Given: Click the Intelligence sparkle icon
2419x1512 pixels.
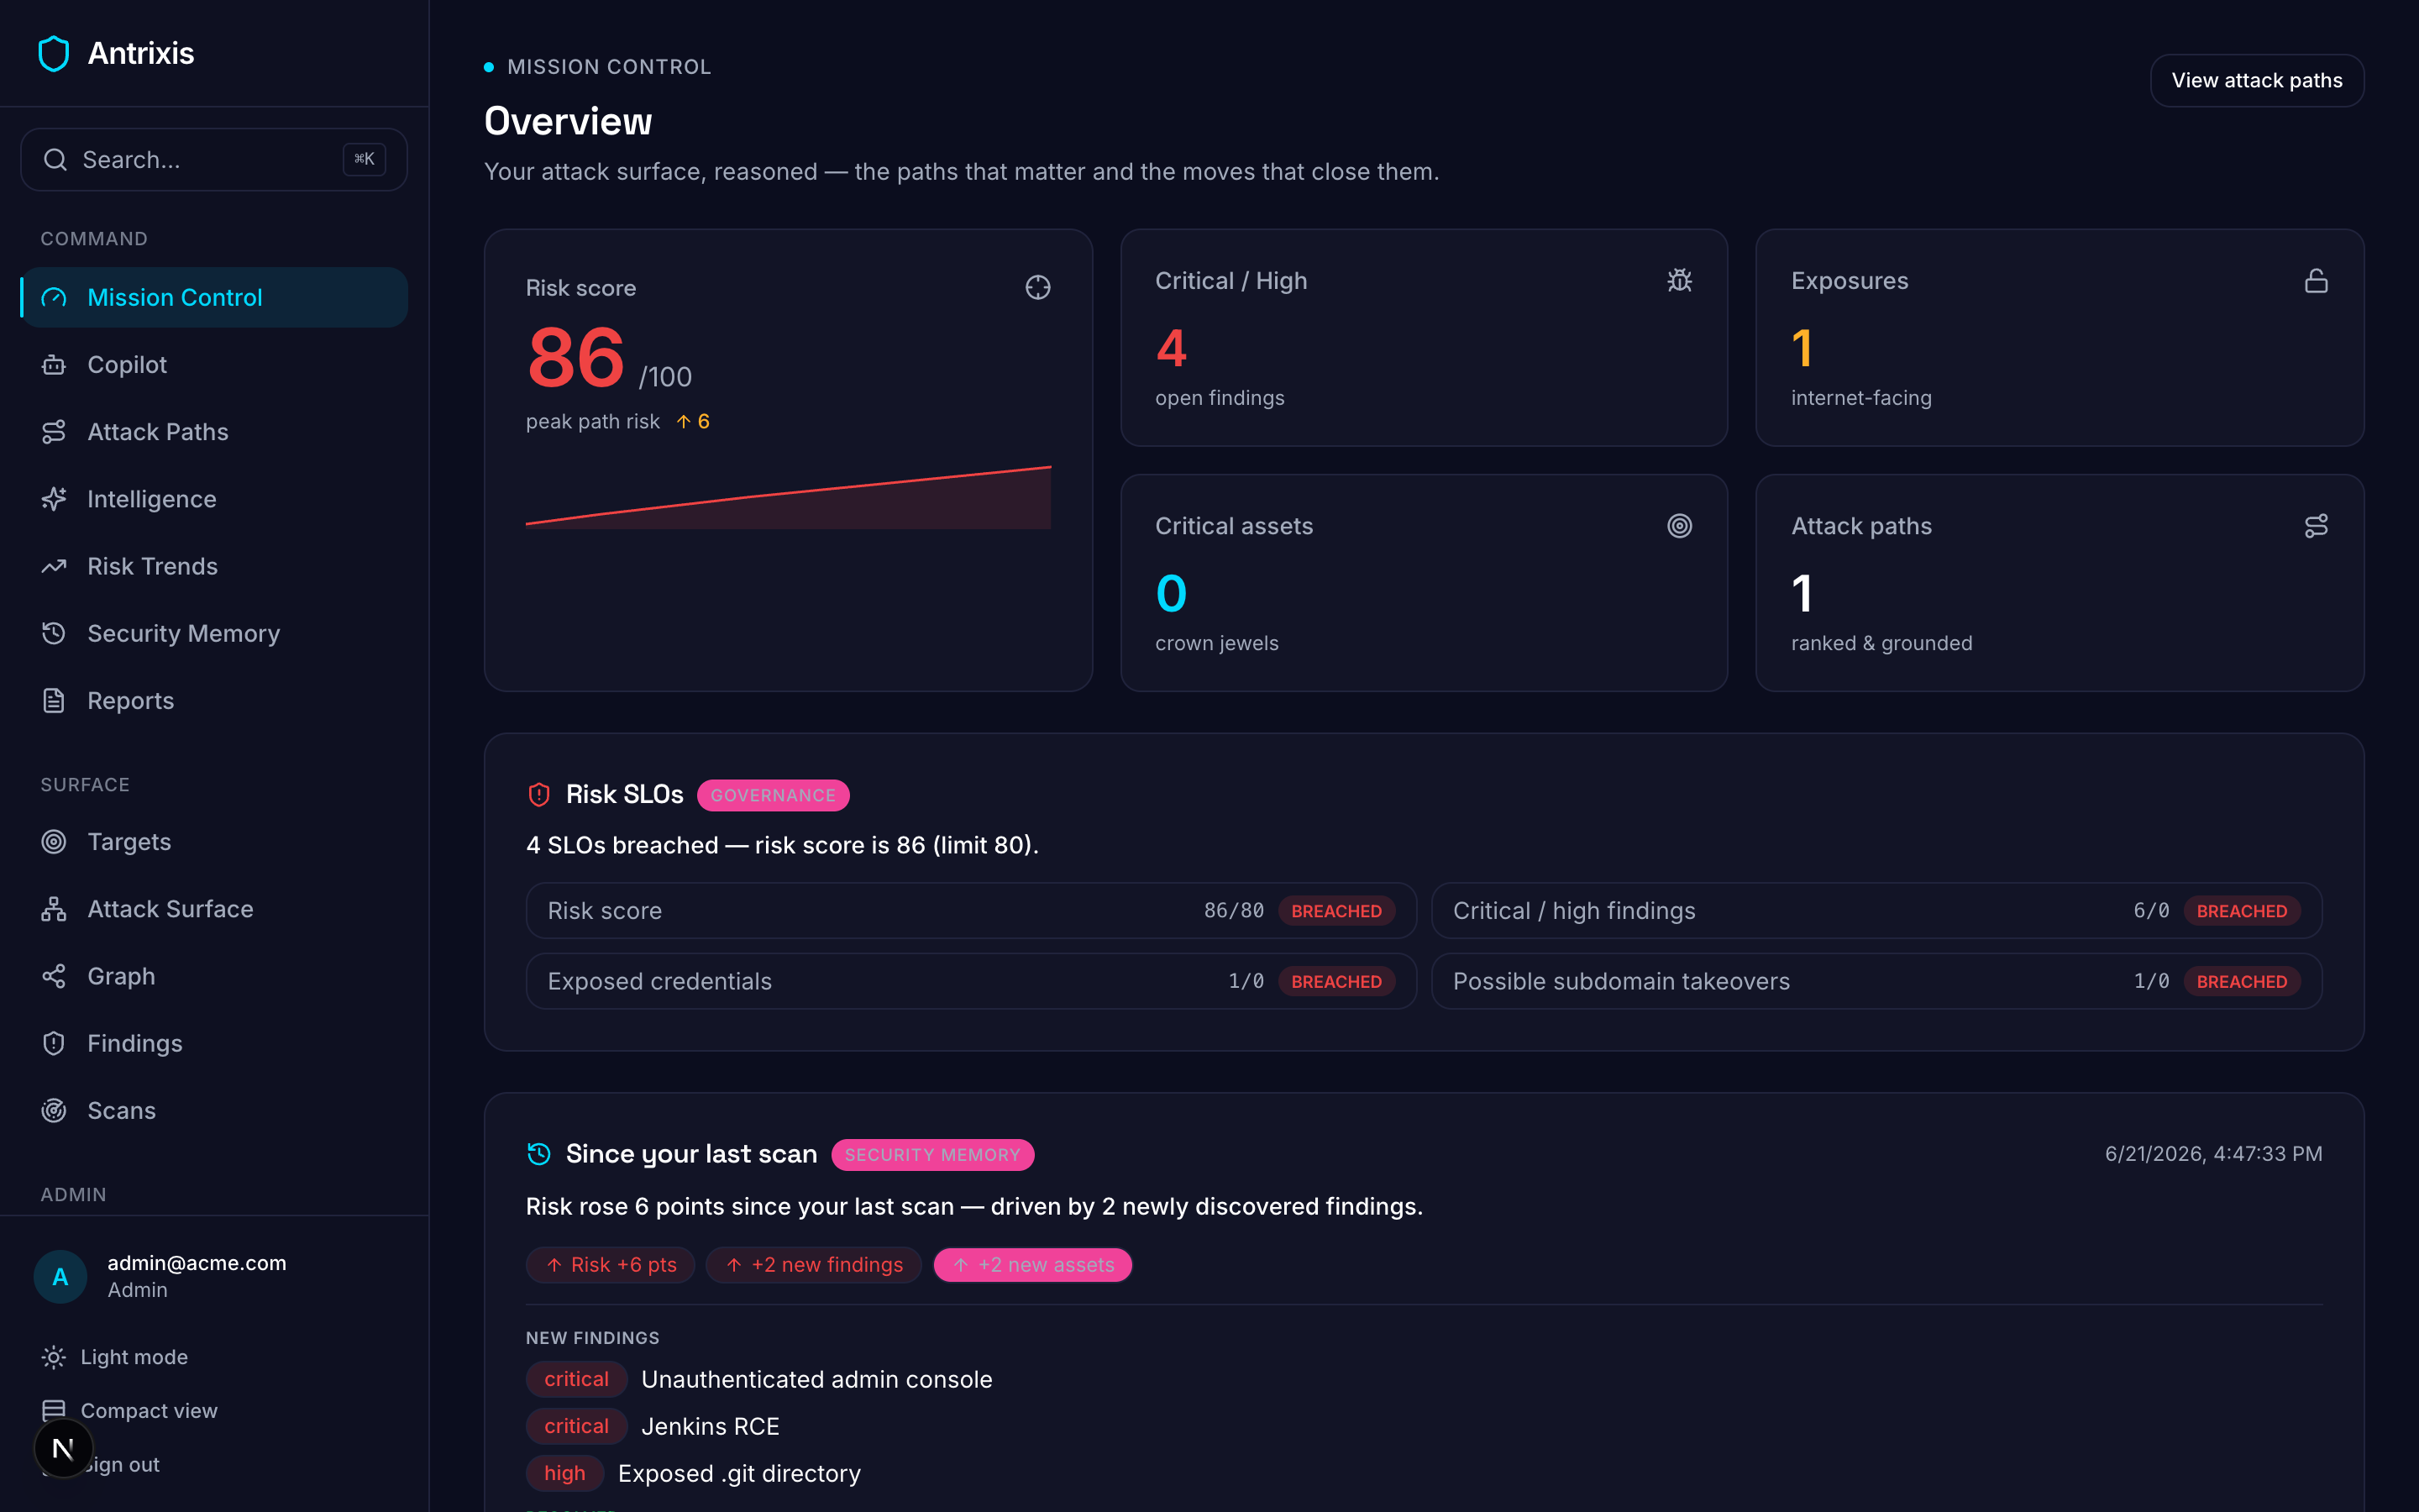Looking at the screenshot, I should (x=54, y=499).
